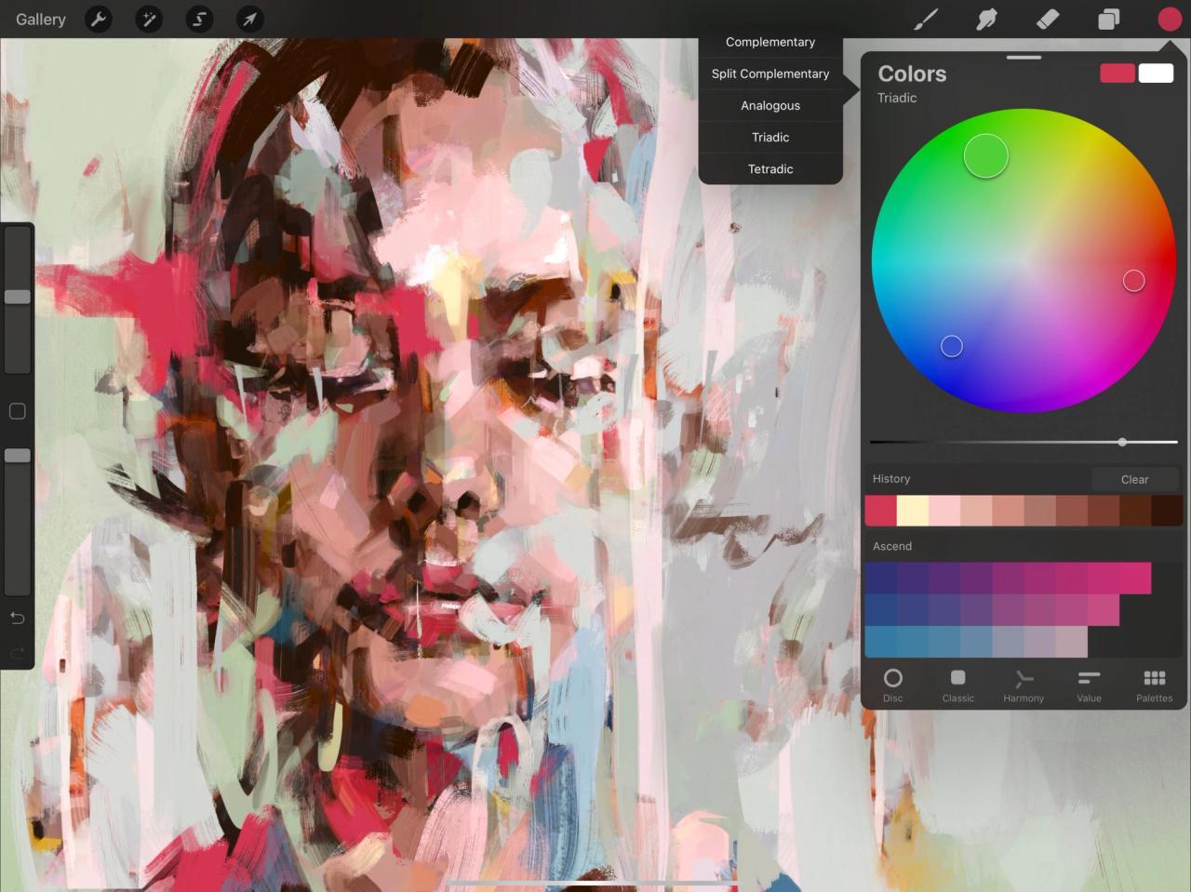Pick the first dark blue Ascend swatch
1191x892 pixels.
[x=881, y=578]
